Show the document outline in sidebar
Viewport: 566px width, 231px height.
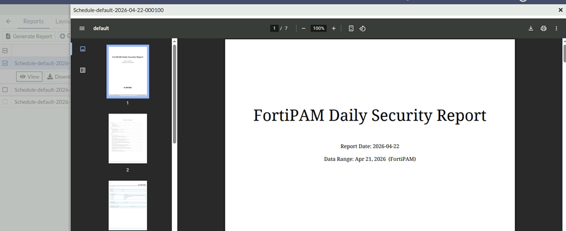pos(82,70)
